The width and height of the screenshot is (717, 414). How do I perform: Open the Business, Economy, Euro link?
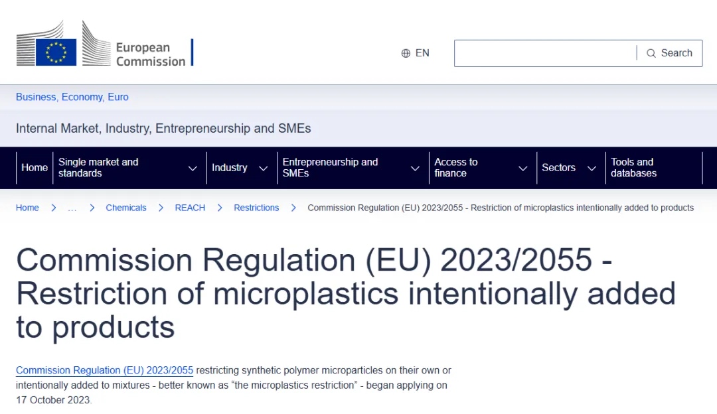[x=72, y=97]
